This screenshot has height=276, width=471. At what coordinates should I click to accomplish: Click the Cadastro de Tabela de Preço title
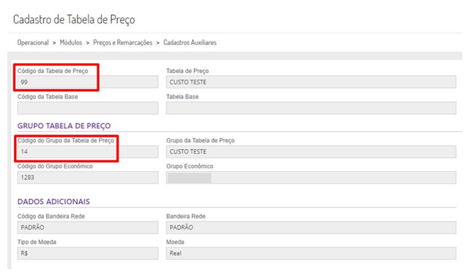(x=74, y=19)
